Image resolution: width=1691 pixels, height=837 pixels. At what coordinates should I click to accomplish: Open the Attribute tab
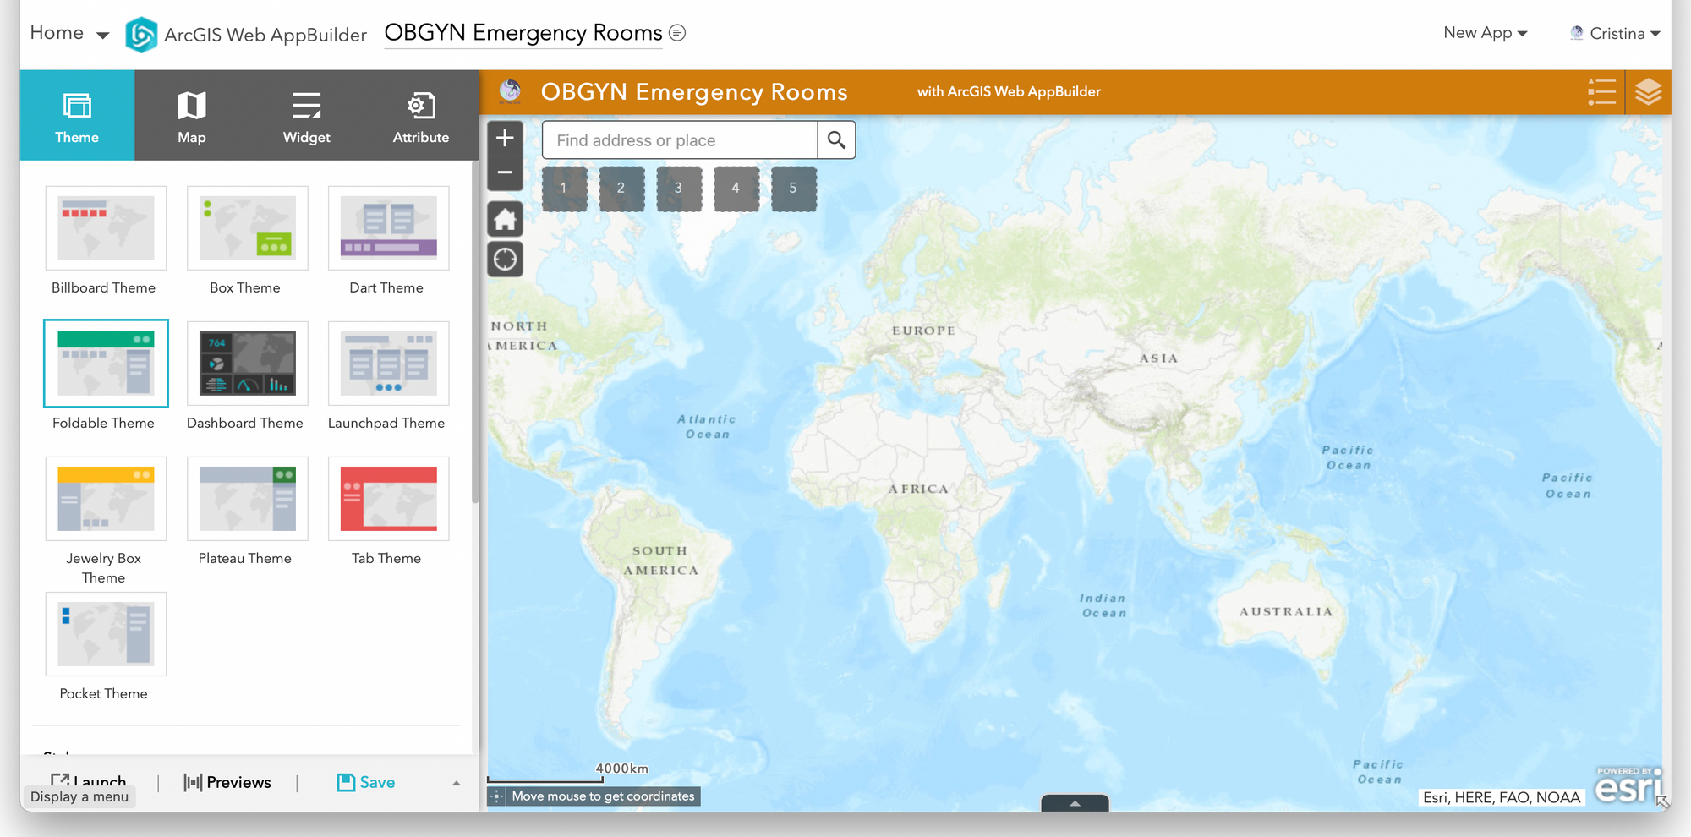pos(421,115)
